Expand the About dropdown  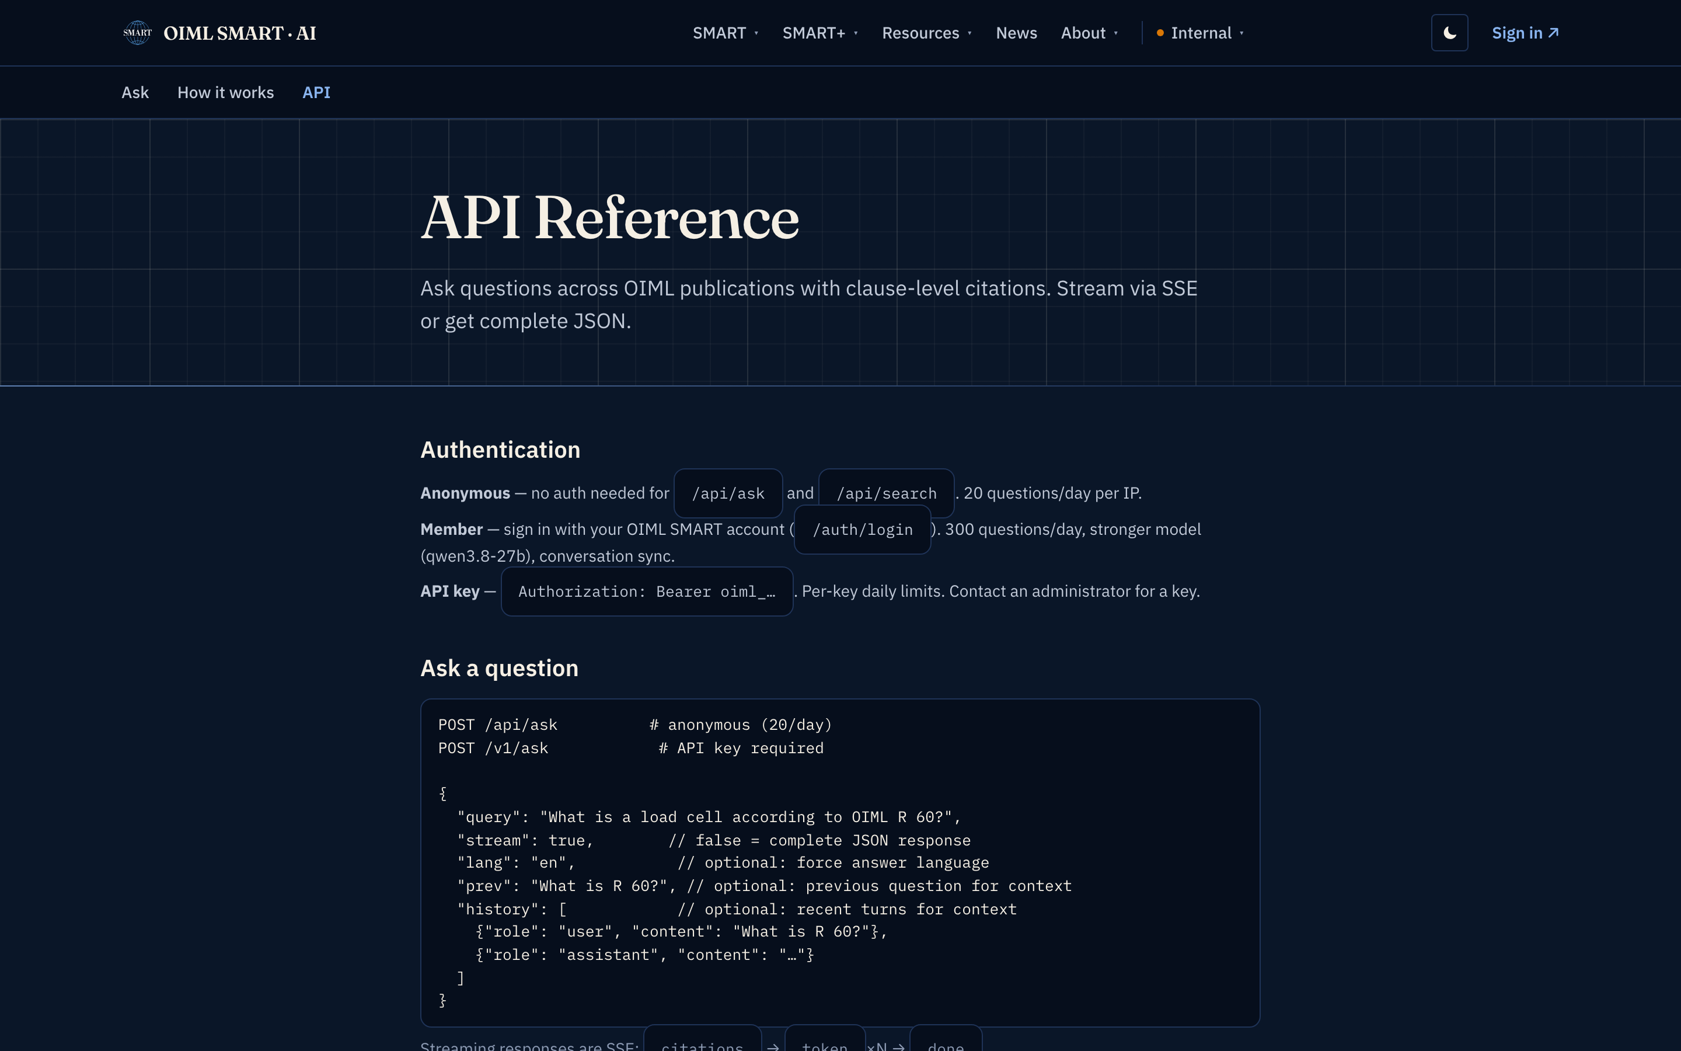coord(1089,33)
